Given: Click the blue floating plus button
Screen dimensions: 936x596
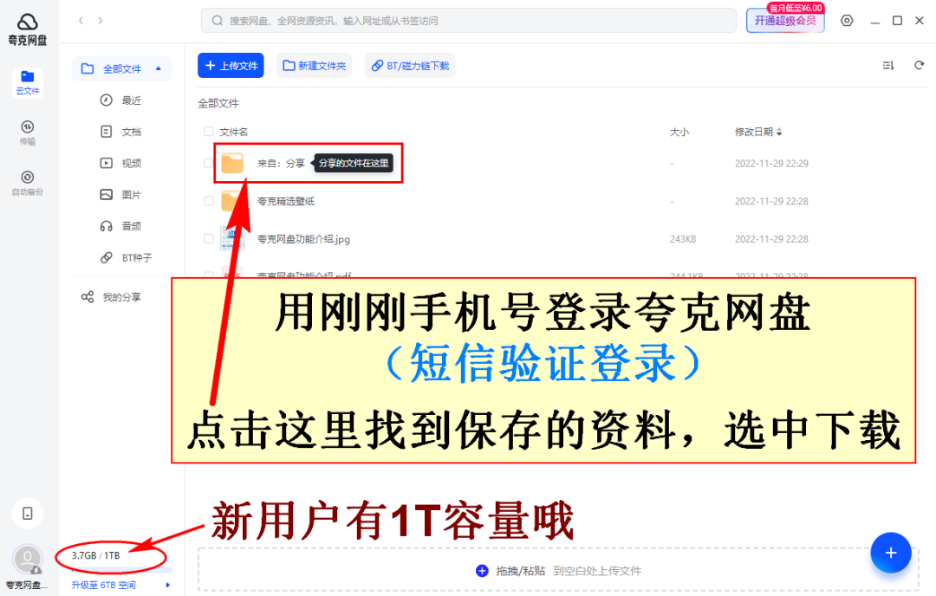Looking at the screenshot, I should [x=891, y=553].
